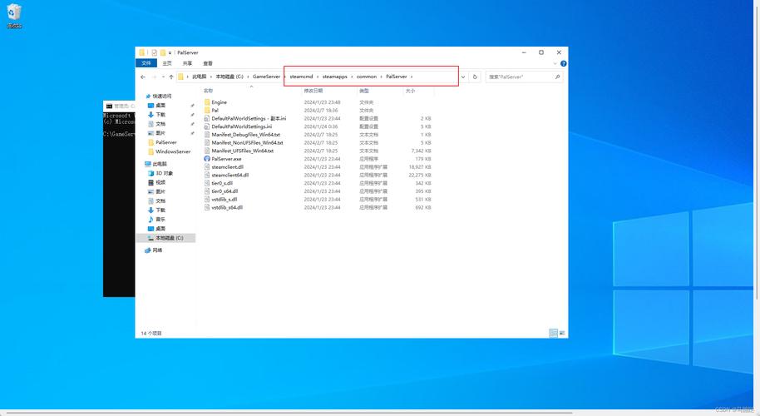This screenshot has height=416, width=760.
Task: Click the folder icon in the address bar
Action: point(180,77)
